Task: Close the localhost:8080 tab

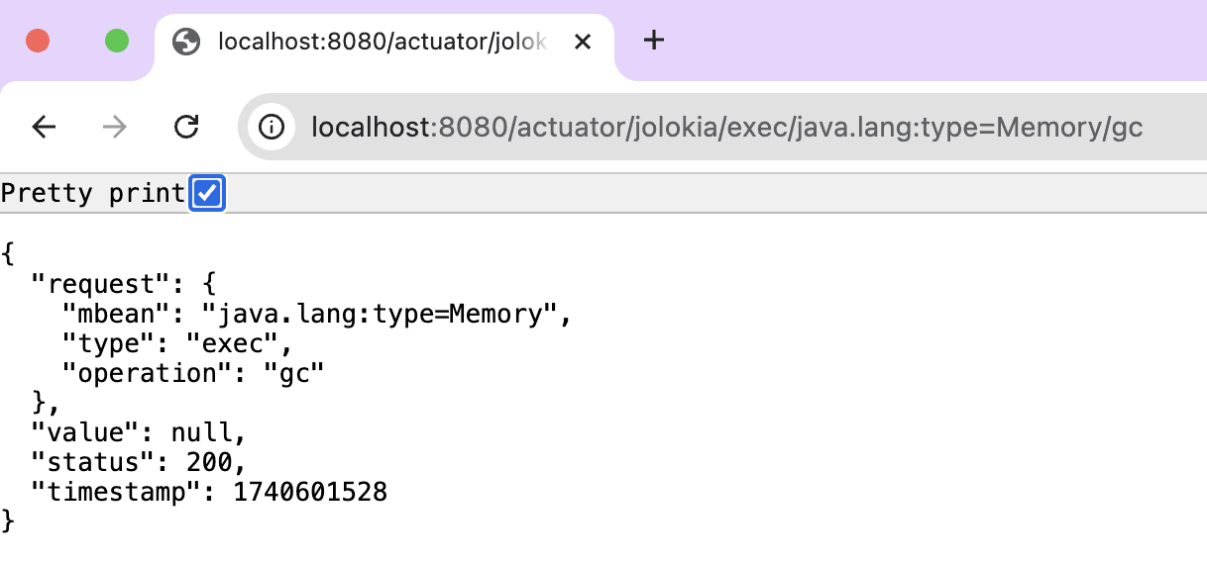Action: tap(583, 42)
